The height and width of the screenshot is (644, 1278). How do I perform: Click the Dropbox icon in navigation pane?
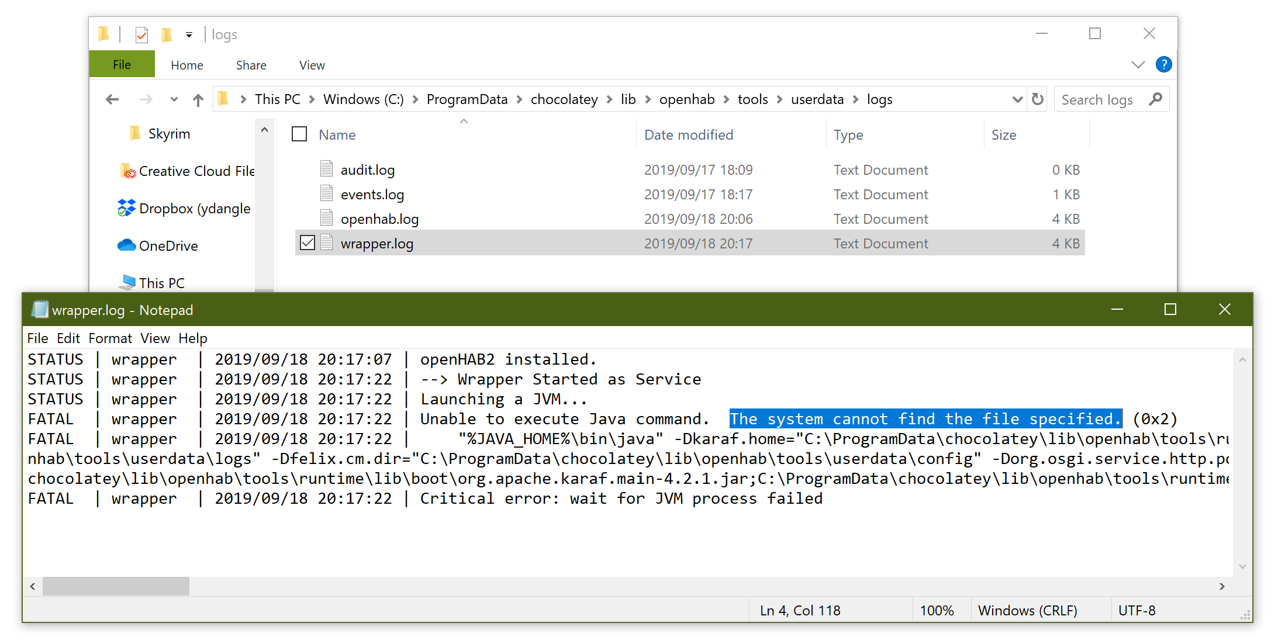[x=126, y=208]
